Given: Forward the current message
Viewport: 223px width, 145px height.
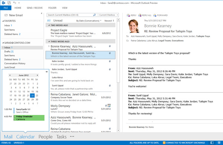Looking at the screenshot, I should coord(161,15).
